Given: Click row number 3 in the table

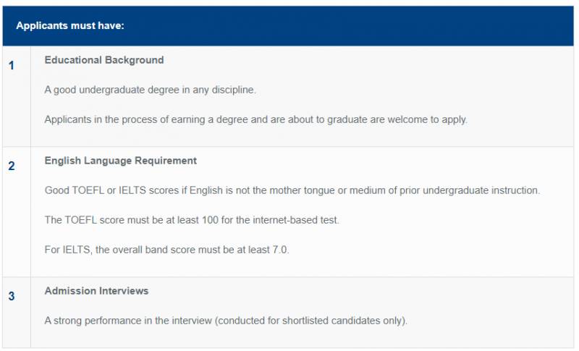Looking at the screenshot, I should pos(12,297).
